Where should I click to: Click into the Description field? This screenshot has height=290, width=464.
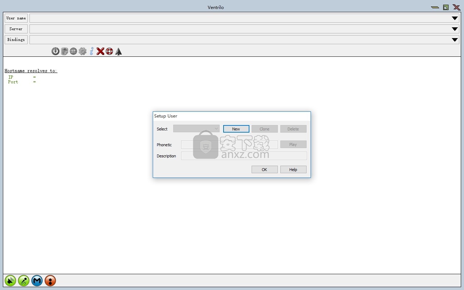coord(244,156)
